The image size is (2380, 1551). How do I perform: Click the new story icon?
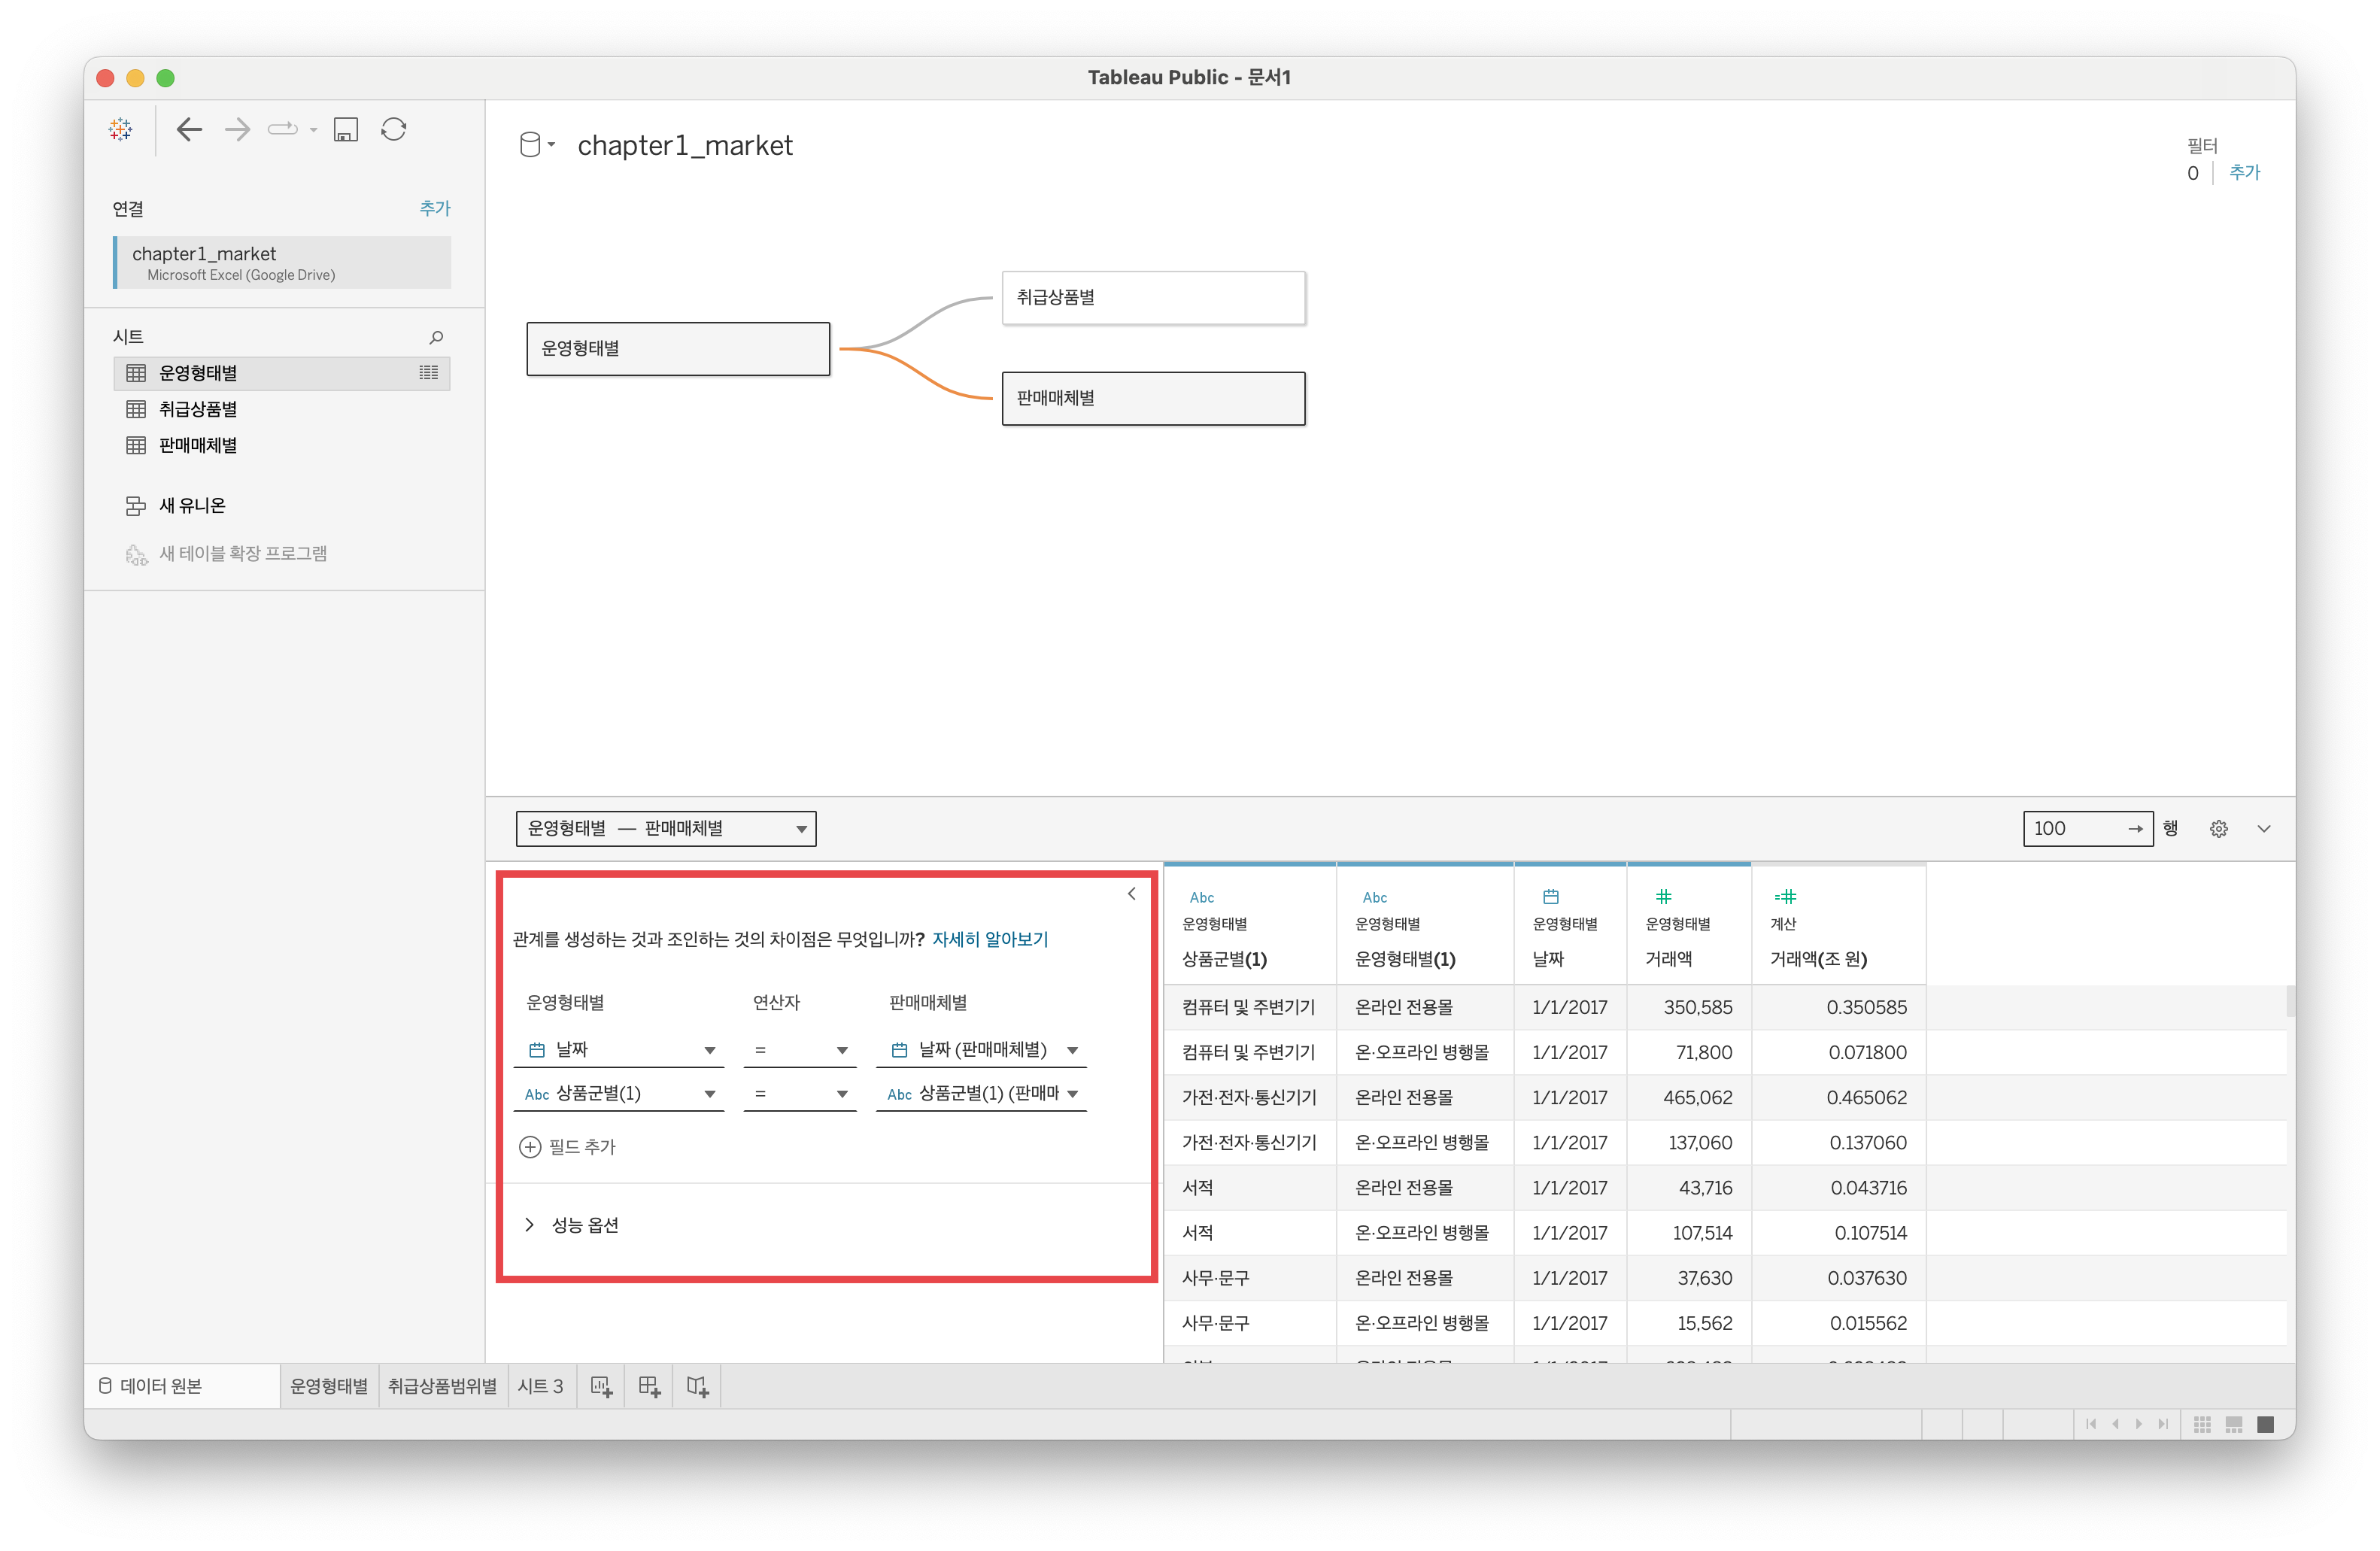[x=697, y=1386]
